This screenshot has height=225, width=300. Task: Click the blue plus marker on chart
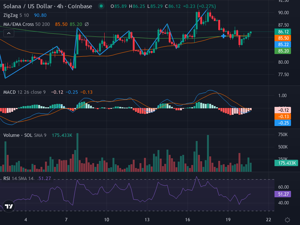[x=223, y=36]
